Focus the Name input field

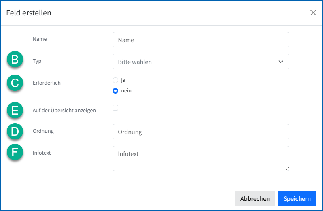coord(200,40)
